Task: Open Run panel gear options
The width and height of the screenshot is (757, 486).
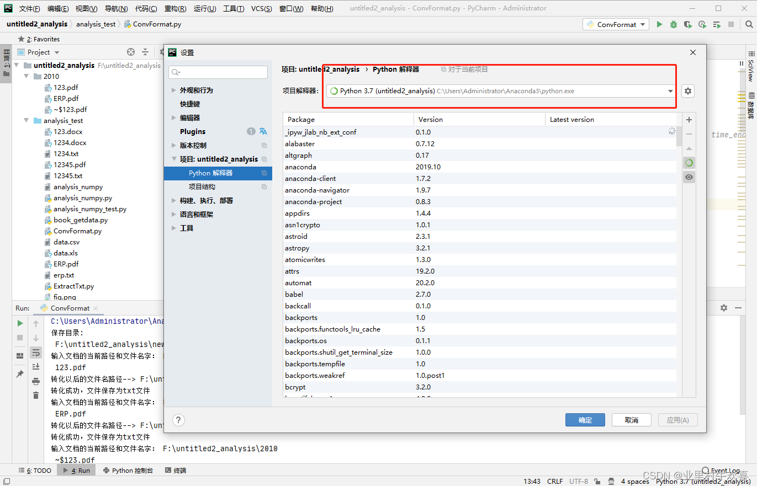Action: pos(724,308)
